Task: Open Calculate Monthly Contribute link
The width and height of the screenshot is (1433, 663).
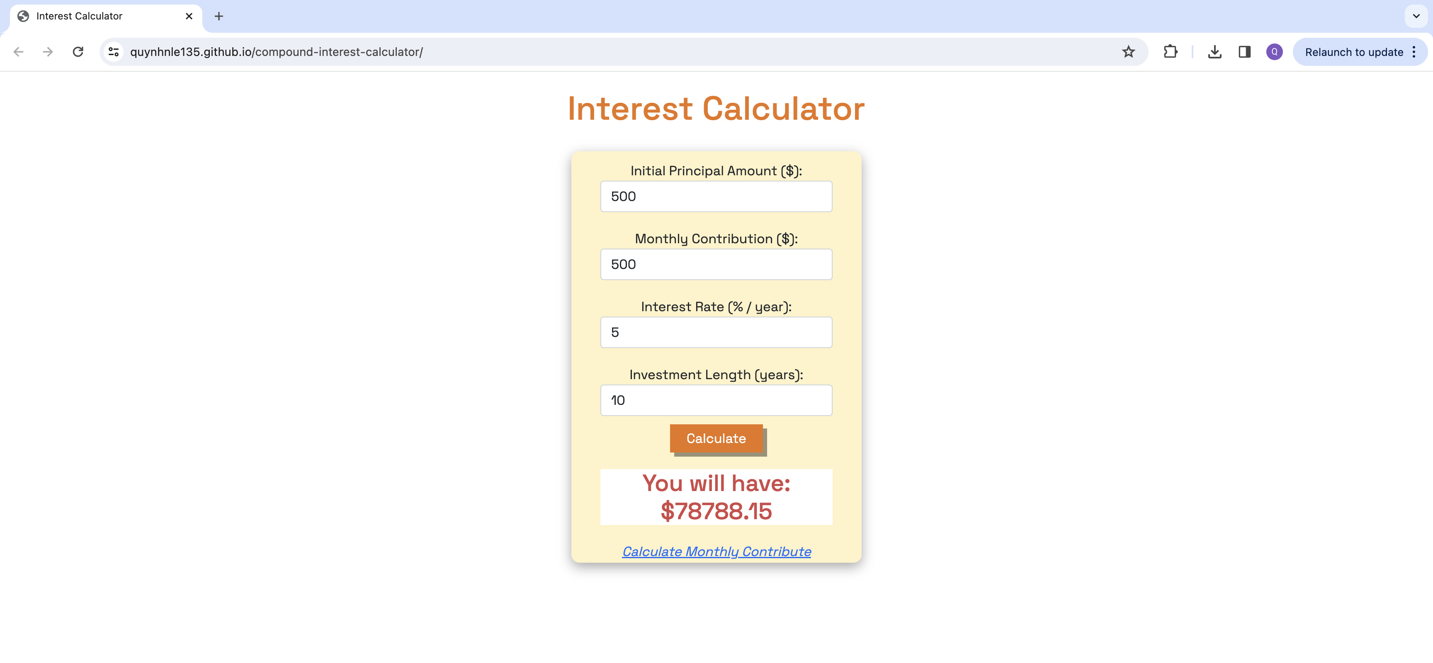Action: [716, 551]
